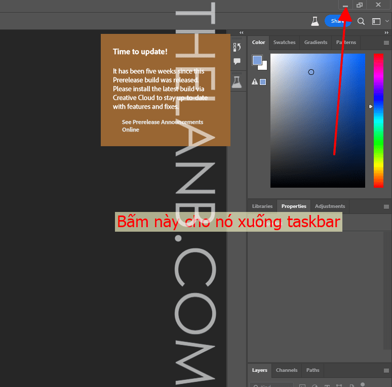Expand the workspace switcher dropdown arrow

click(387, 21)
